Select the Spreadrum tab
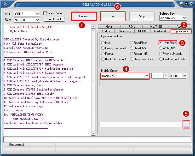Image resolution: width=195 pixels, height=156 pixels. pyautogui.click(x=181, y=31)
